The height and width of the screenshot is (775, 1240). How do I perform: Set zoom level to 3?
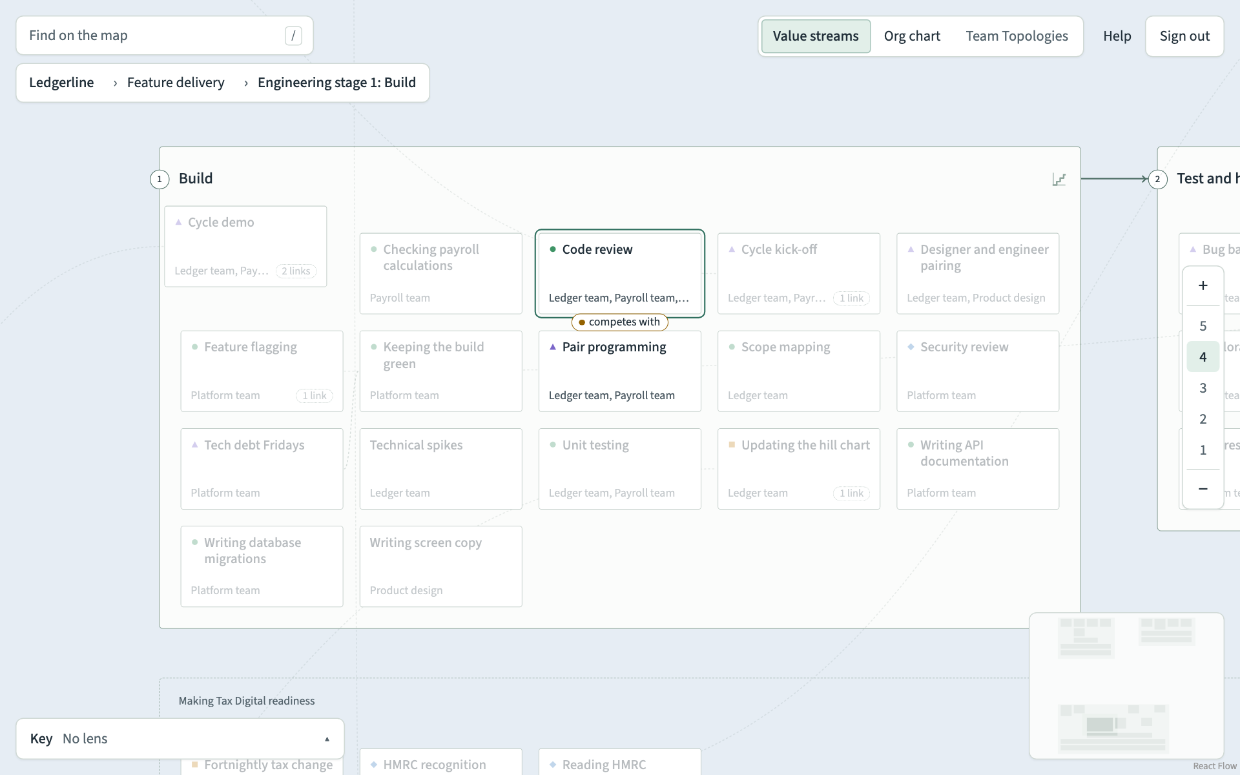pos(1203,388)
